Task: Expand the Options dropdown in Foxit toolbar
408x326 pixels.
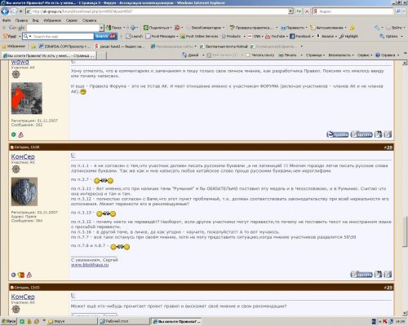Action: pyautogui.click(x=401, y=37)
